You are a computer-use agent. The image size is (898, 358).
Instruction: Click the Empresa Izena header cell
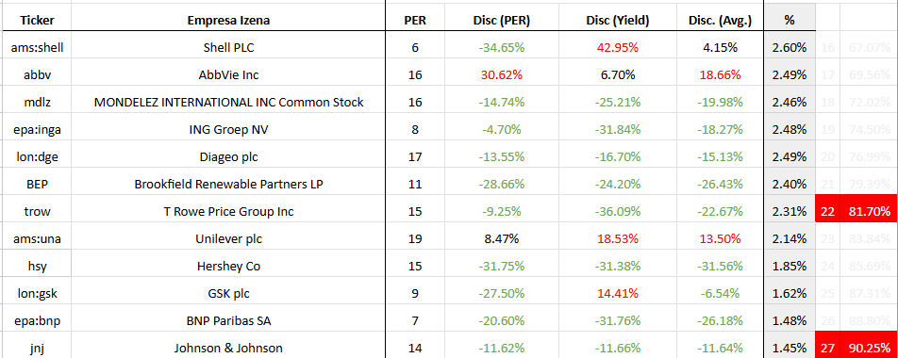tap(228, 21)
